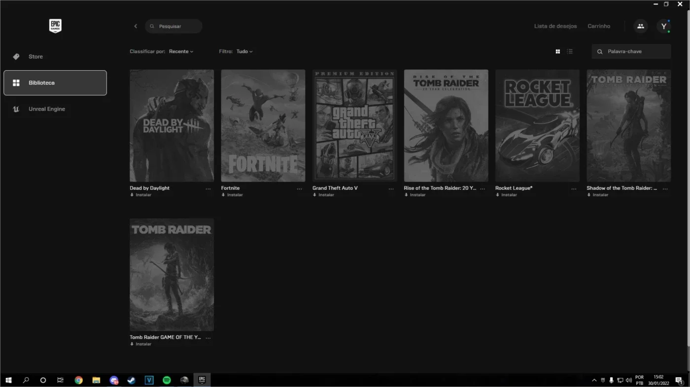Open more options for Grand Theft Auto V
Viewport: 690px width, 387px height.
[391, 189]
